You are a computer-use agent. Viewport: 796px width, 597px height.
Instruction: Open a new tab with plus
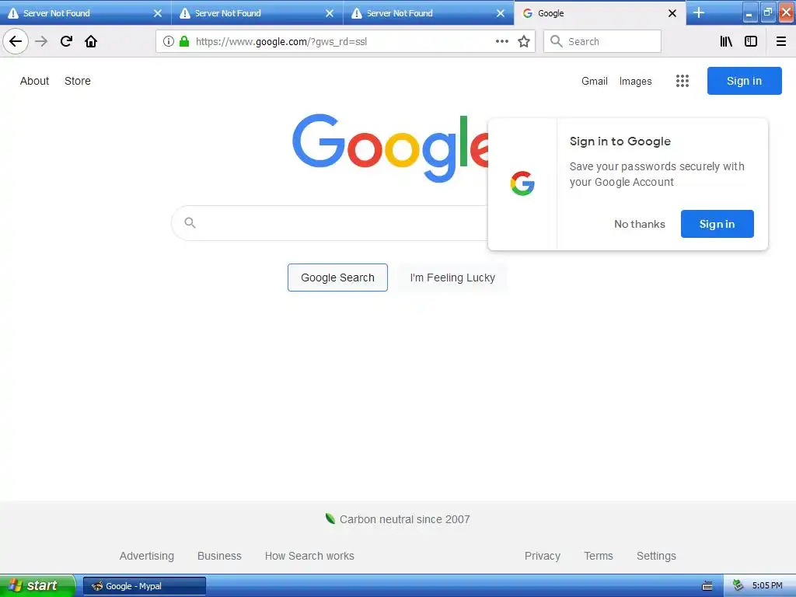click(x=699, y=12)
